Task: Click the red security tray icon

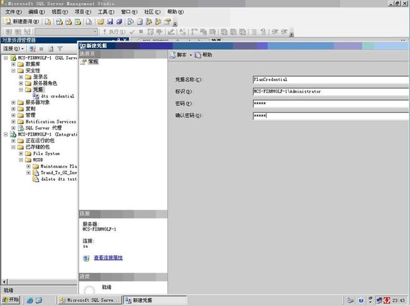Action: 387,300
